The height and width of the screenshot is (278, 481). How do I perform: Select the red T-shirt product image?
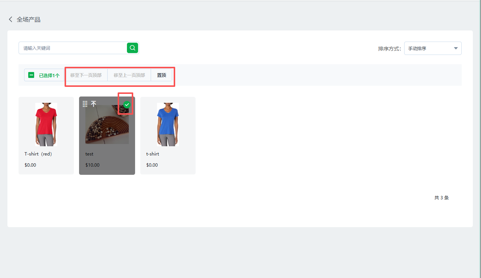coord(46,124)
